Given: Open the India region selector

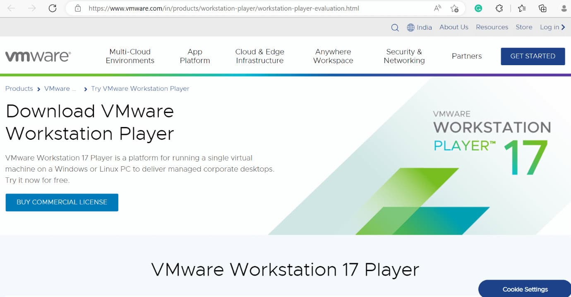Looking at the screenshot, I should [420, 27].
